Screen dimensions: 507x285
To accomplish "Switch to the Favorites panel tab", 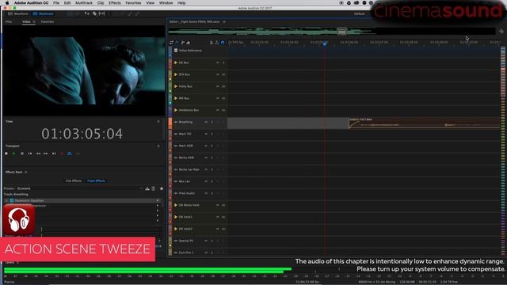I will point(48,21).
